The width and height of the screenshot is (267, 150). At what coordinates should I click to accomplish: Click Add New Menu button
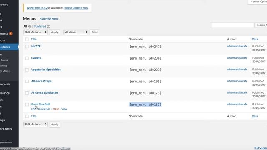click(49, 18)
